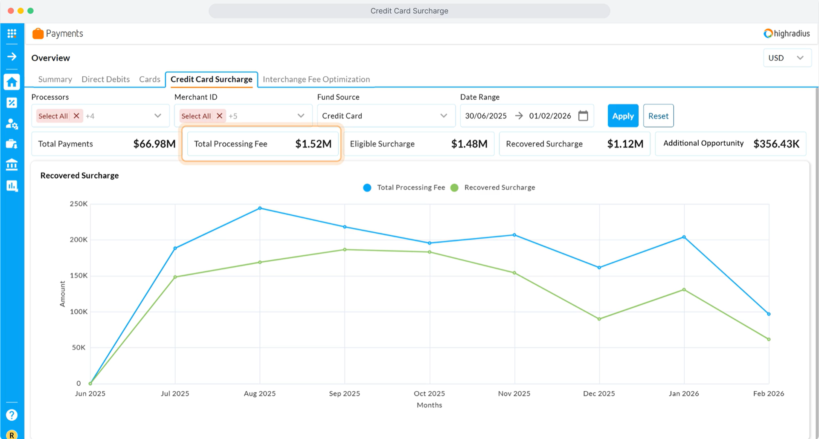The height and width of the screenshot is (439, 819).
Task: Switch to the Direct Debits tab
Action: (105, 79)
